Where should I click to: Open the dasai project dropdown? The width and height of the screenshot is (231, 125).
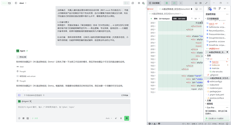[23, 3]
